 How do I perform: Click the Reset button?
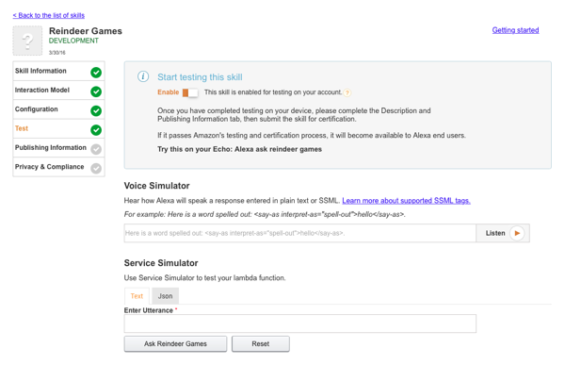click(261, 343)
